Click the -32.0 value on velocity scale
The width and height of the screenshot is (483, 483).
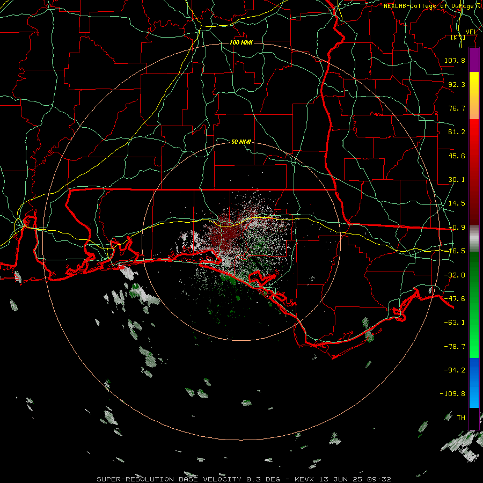coord(455,275)
